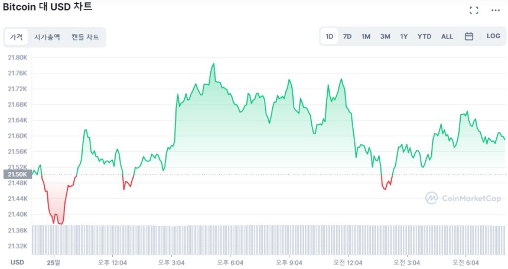Image resolution: width=508 pixels, height=269 pixels.
Task: Click the 오후 6:04 time axis marker
Action: [230, 263]
